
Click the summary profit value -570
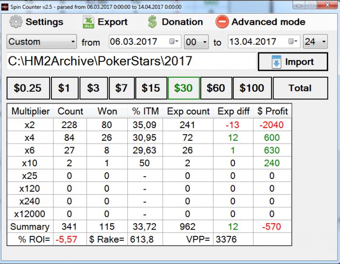click(x=272, y=227)
